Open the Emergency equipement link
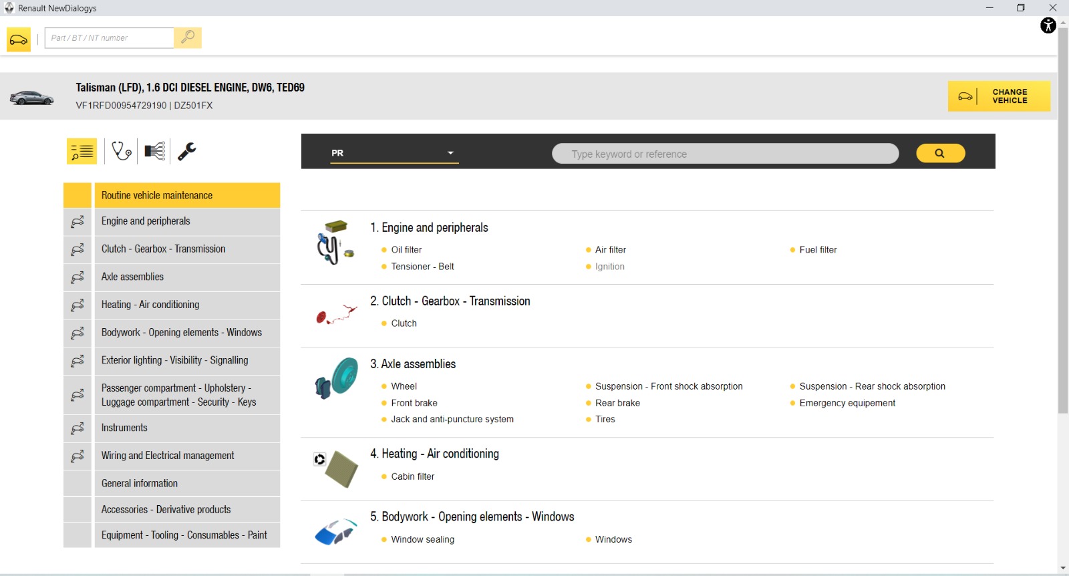1069x576 pixels. point(847,403)
